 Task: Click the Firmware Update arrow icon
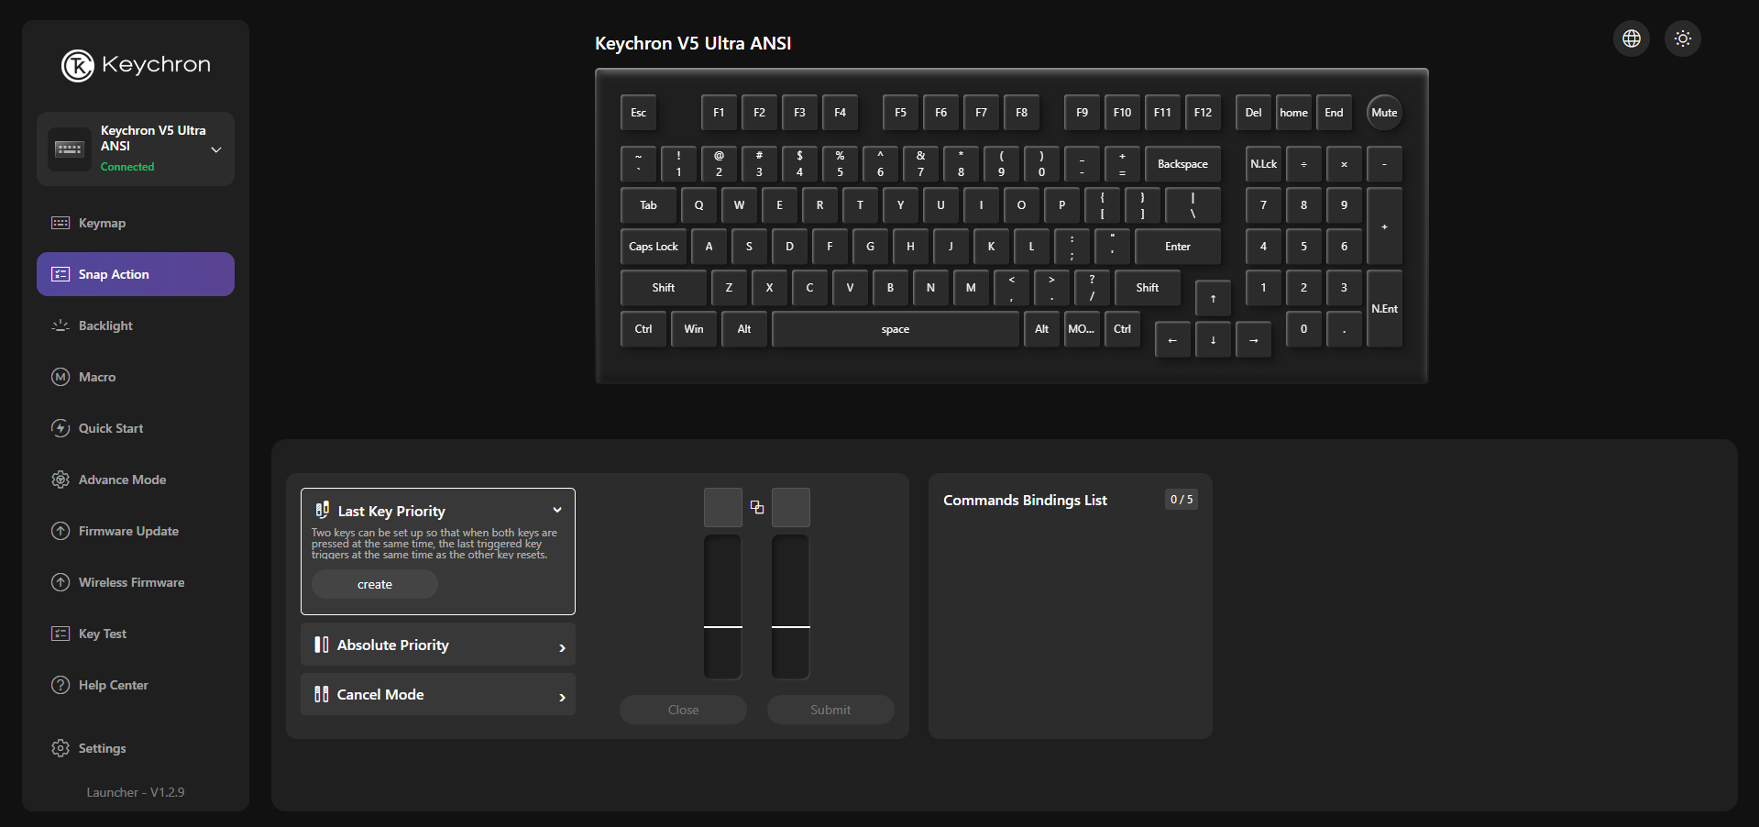pyautogui.click(x=60, y=531)
